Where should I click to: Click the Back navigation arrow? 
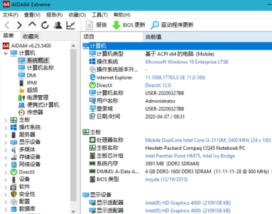(x=7, y=25)
